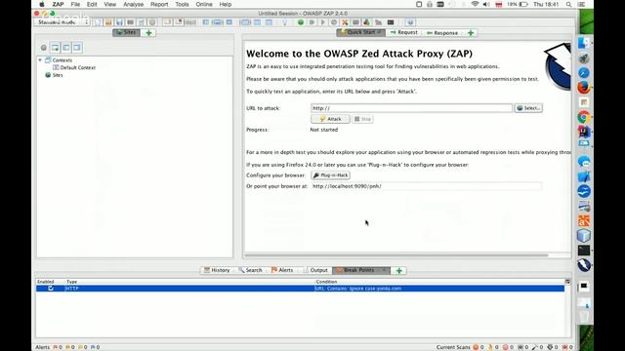The image size is (625, 351).
Task: Add a tab next to Sites with plus
Action: [x=148, y=33]
